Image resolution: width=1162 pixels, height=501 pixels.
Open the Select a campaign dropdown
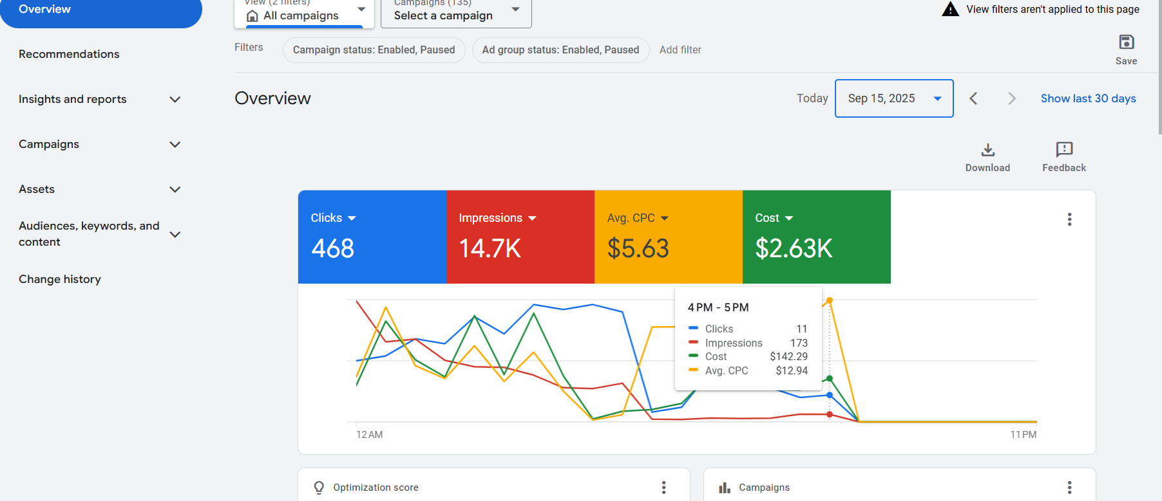456,14
